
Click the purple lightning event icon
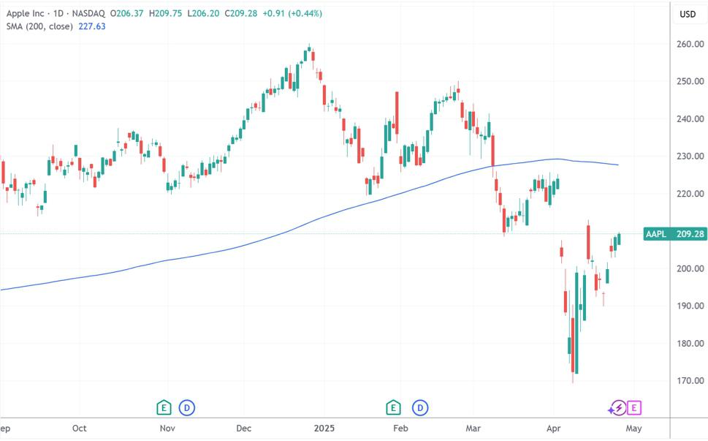click(x=617, y=407)
